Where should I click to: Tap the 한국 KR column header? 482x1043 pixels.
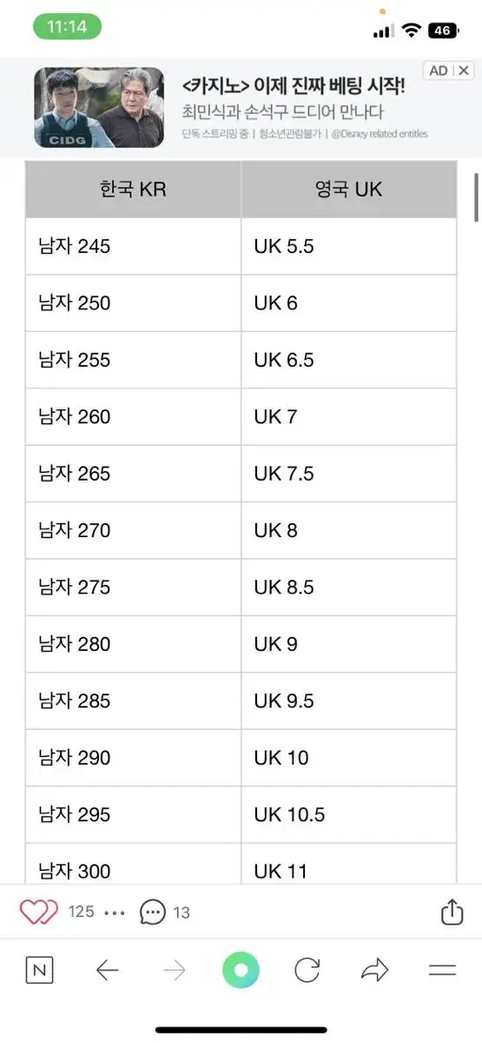pyautogui.click(x=133, y=189)
